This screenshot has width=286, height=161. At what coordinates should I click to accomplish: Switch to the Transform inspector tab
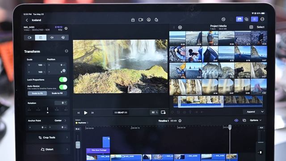pyautogui.click(x=41, y=38)
